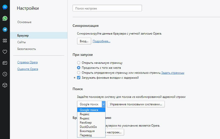The width and height of the screenshot is (220, 139).
Task: Open 'Браузер' settings section
Action: (x=39, y=36)
